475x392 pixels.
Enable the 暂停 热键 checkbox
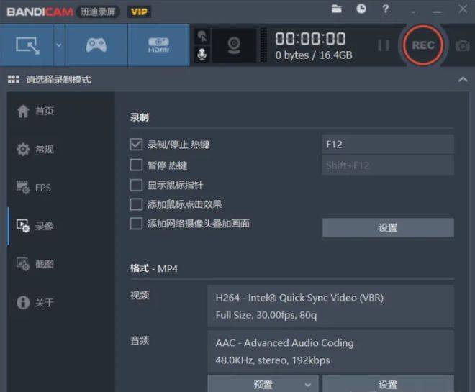click(136, 165)
